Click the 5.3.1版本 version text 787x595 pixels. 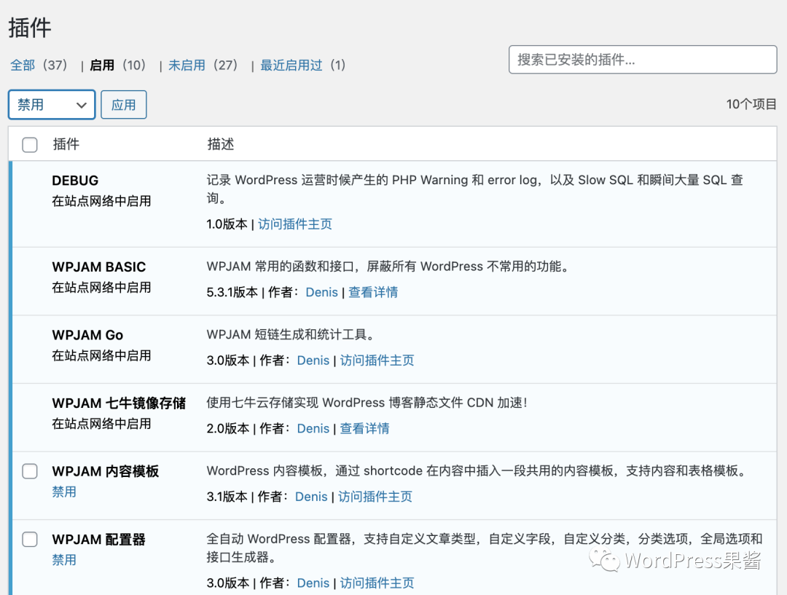click(x=232, y=293)
